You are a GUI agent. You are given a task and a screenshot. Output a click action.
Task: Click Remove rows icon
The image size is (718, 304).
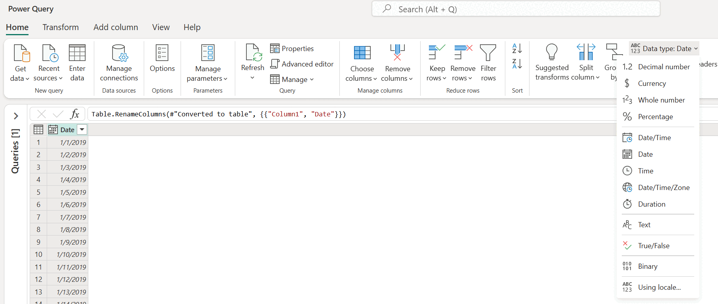coord(463,53)
